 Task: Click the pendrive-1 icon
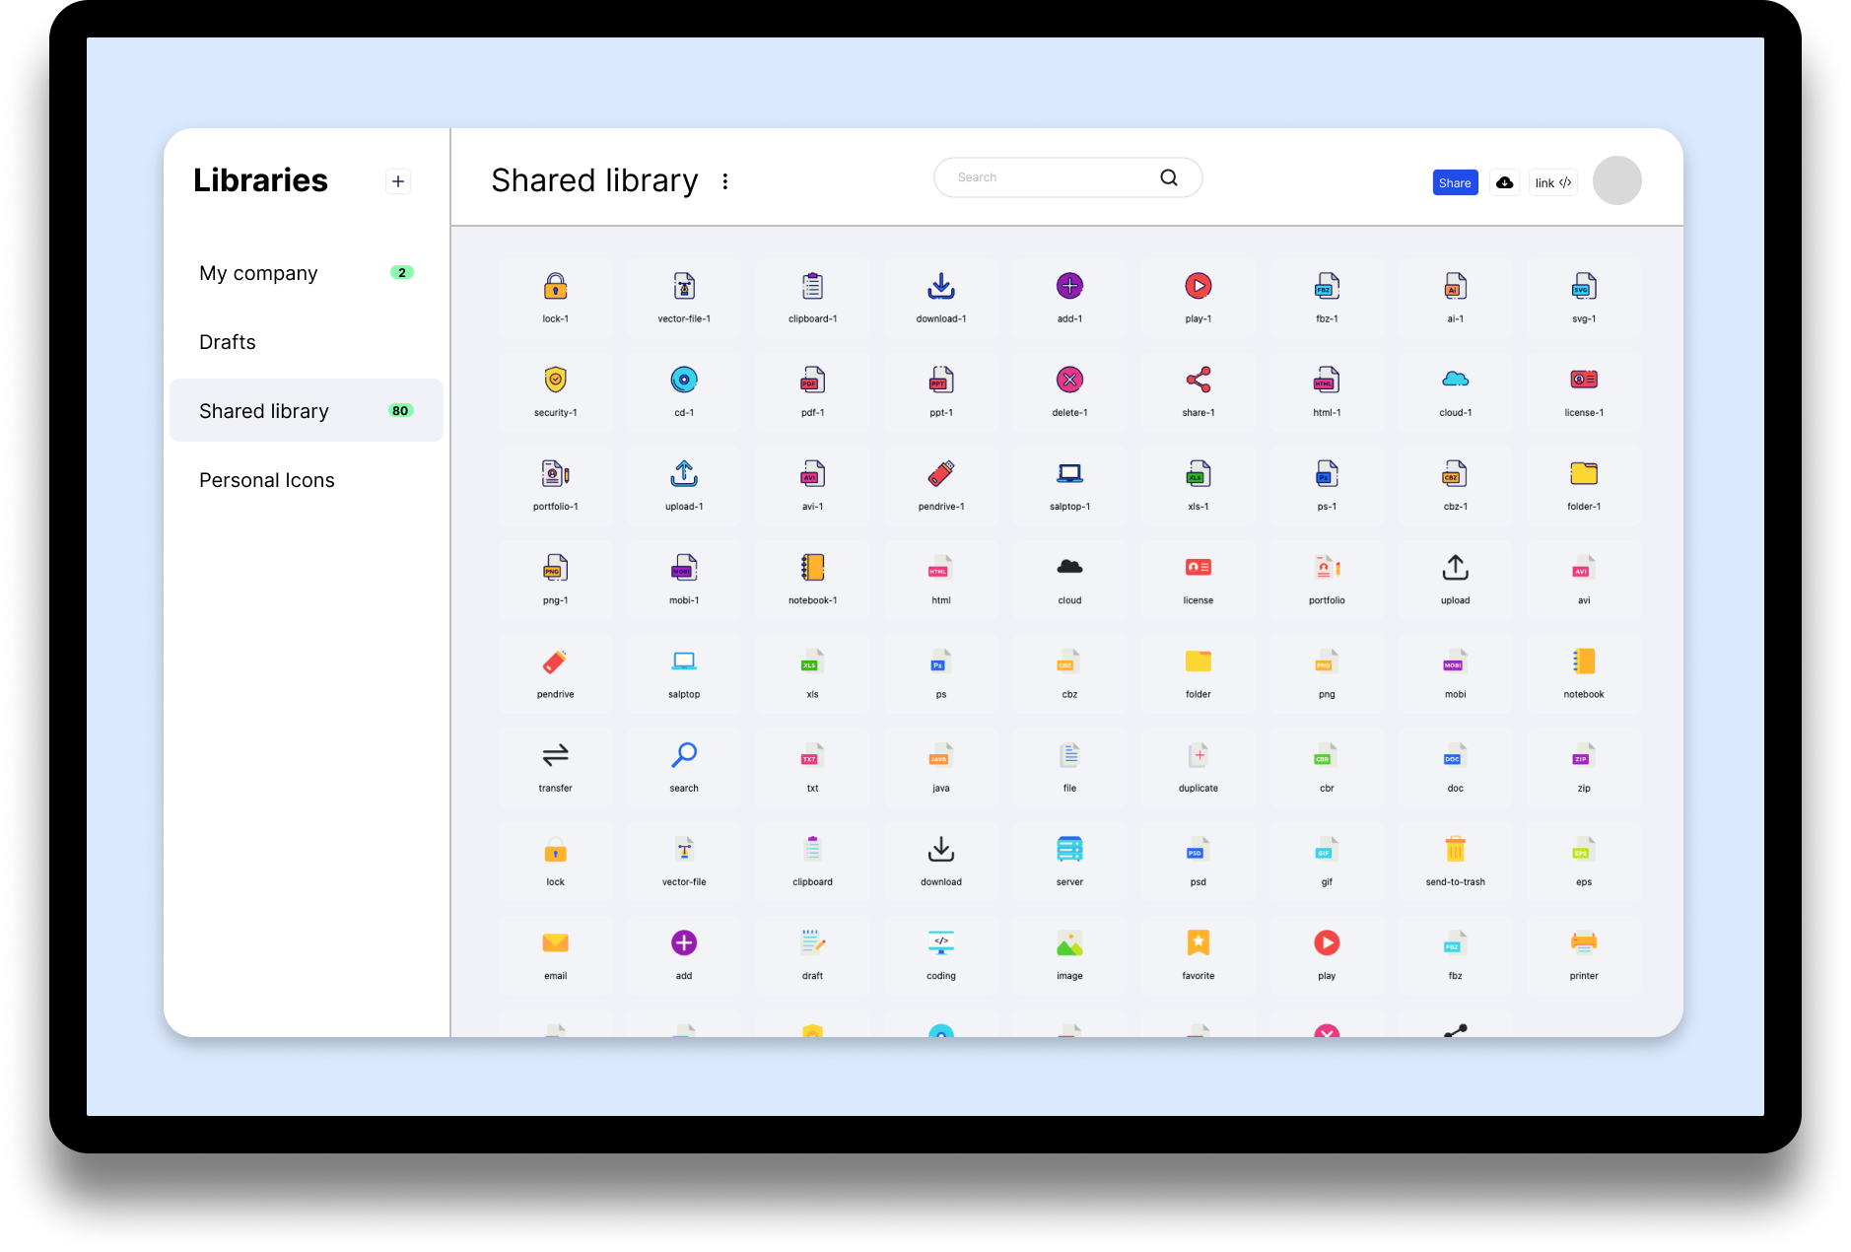(x=940, y=474)
